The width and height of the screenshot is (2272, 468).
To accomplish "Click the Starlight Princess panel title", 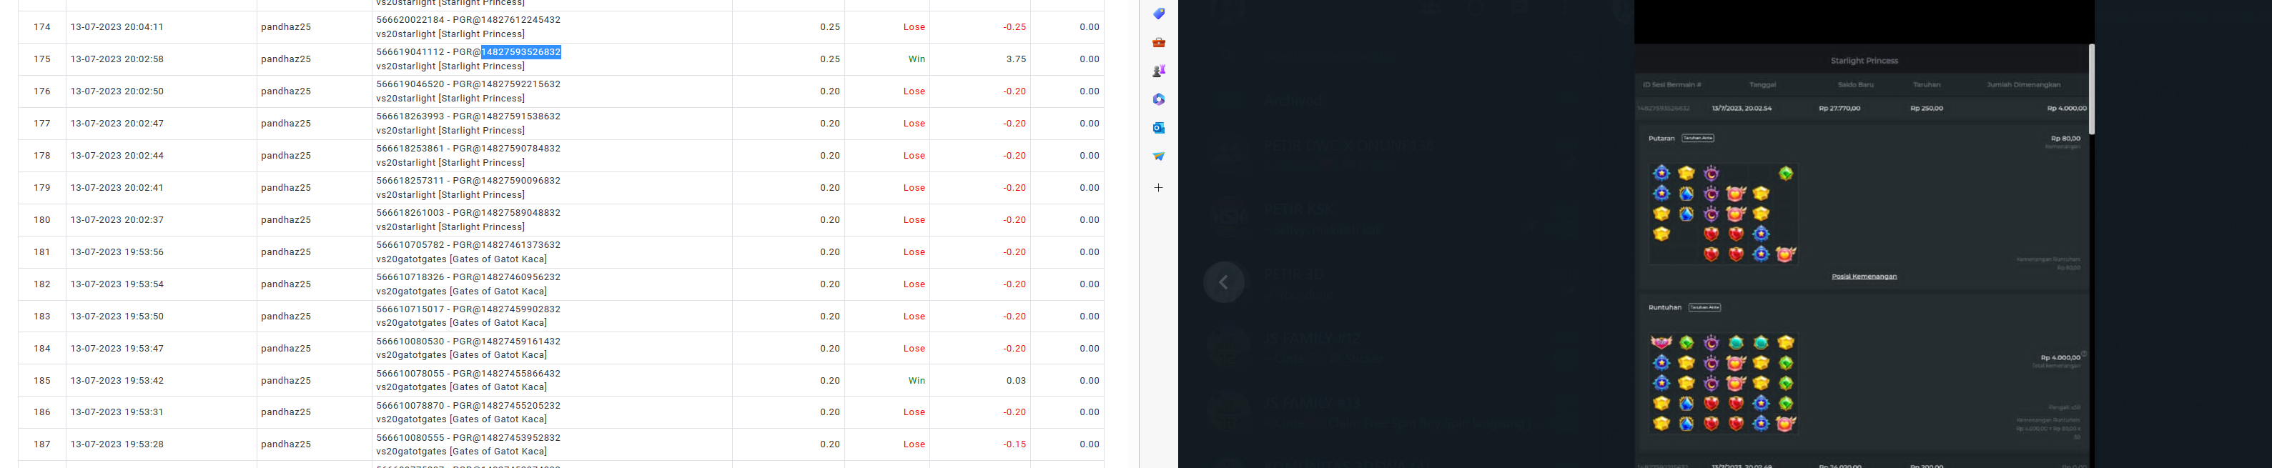I will pos(1864,61).
